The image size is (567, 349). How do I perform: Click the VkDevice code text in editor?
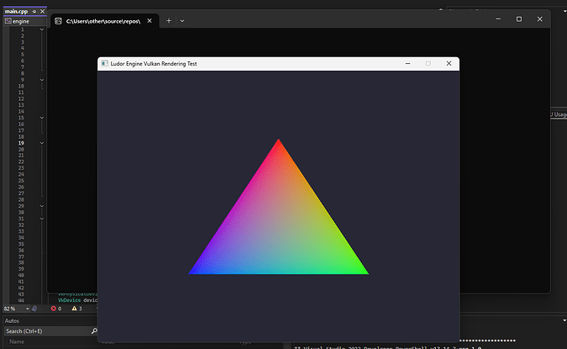[x=70, y=300]
